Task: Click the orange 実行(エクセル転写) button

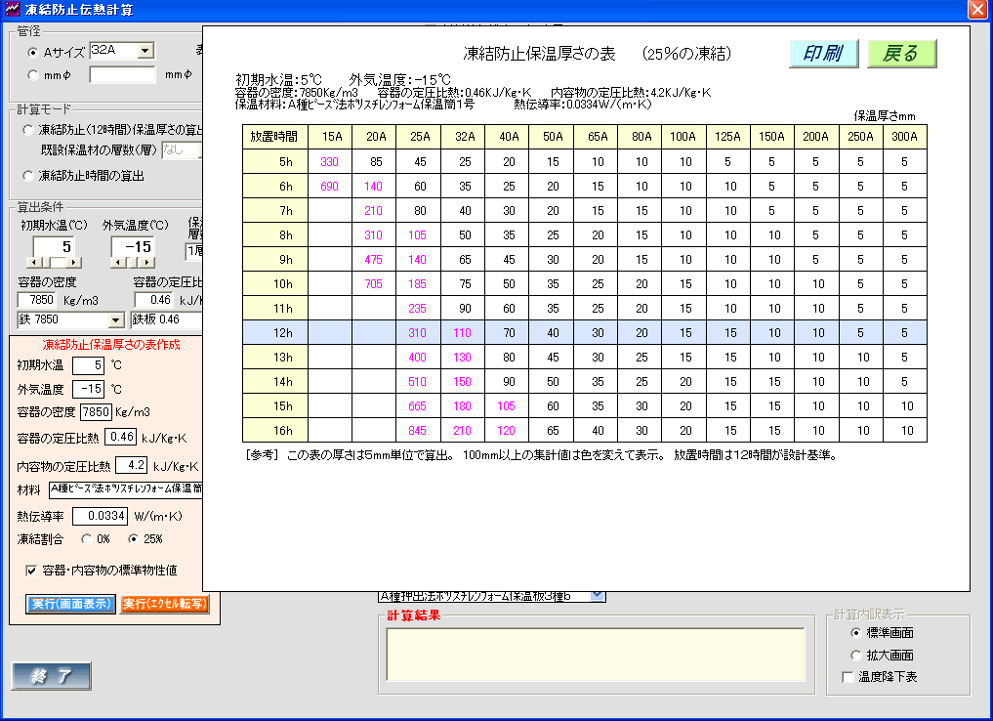Action: [165, 604]
